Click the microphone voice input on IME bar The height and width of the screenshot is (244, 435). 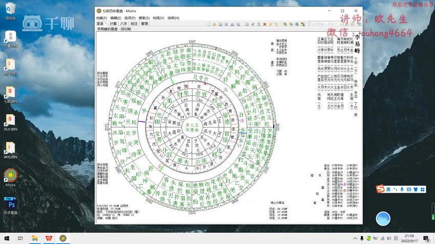(x=402, y=189)
